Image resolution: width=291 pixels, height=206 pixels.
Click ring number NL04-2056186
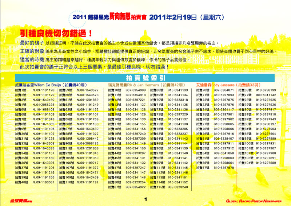pyautogui.click(x=88, y=144)
